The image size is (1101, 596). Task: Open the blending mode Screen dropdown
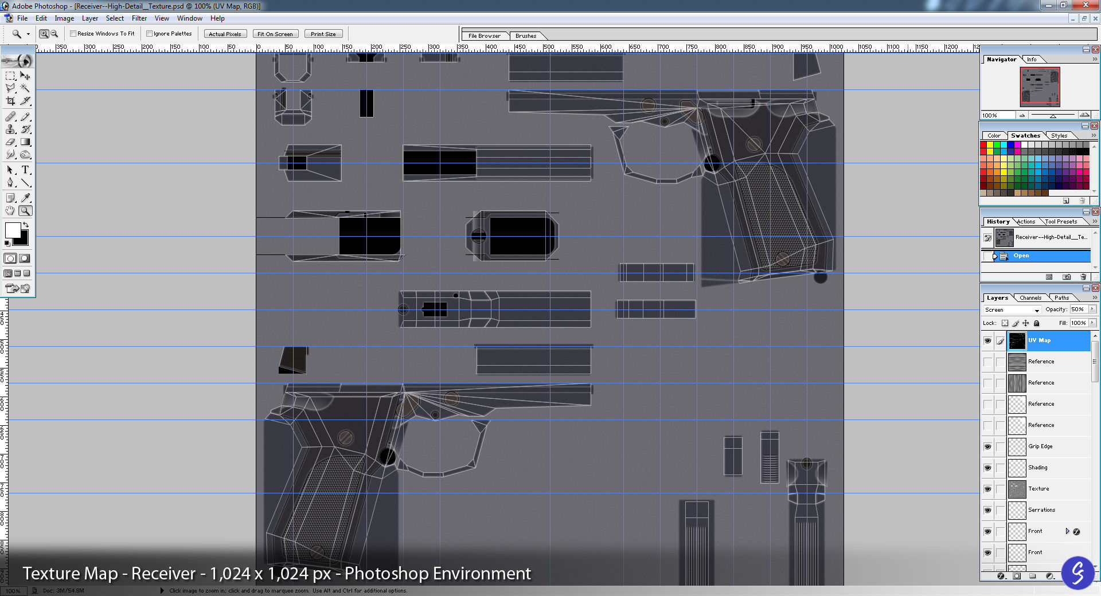pos(1012,309)
